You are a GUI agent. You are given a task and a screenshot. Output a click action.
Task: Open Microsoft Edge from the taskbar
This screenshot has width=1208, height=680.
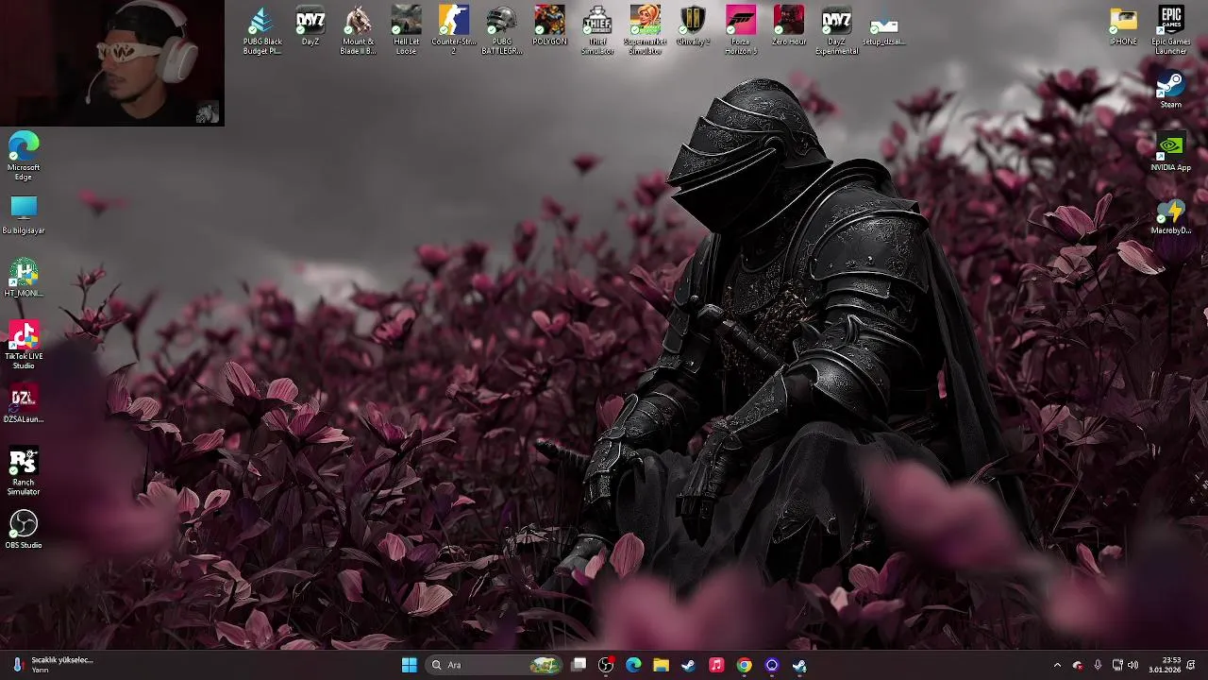(x=633, y=665)
